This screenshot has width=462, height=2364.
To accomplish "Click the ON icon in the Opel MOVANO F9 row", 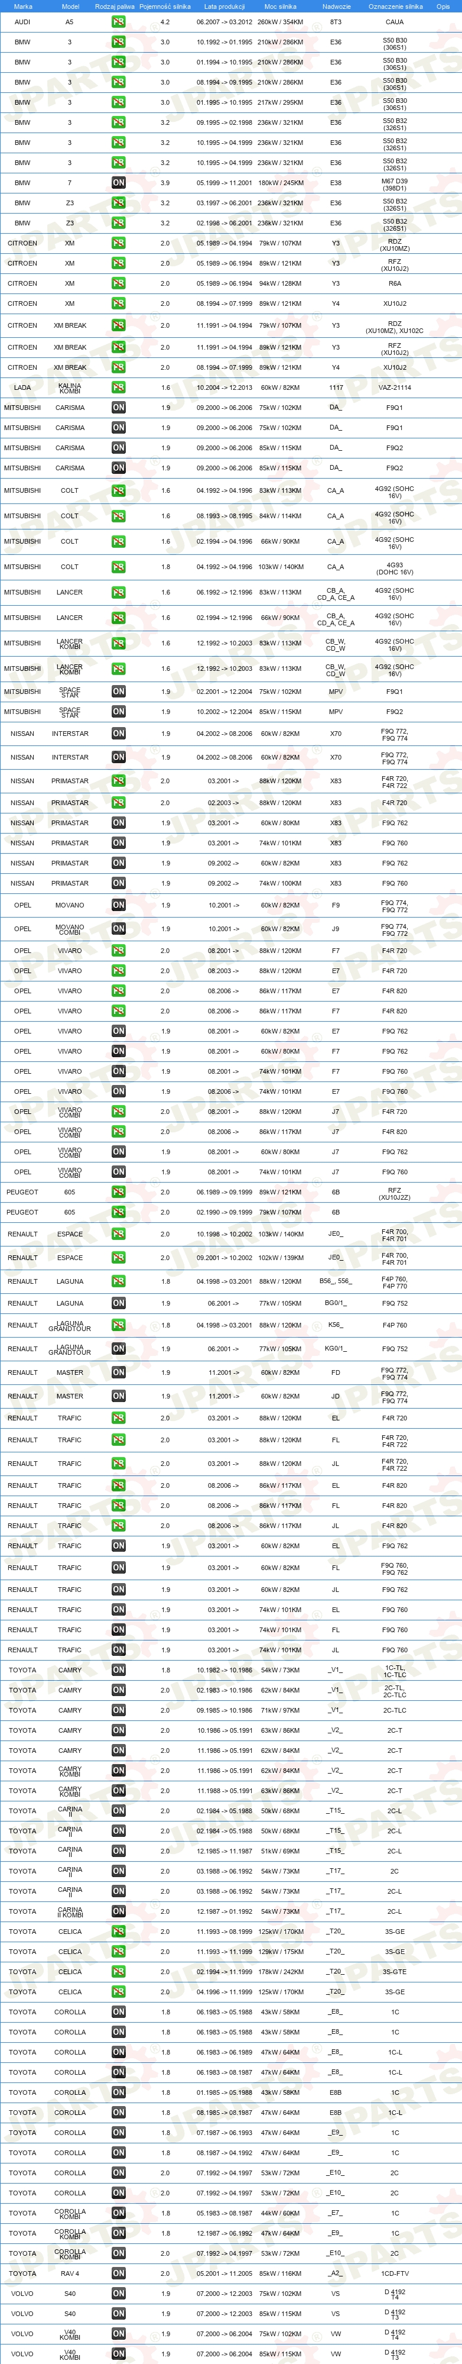I will click(x=118, y=905).
